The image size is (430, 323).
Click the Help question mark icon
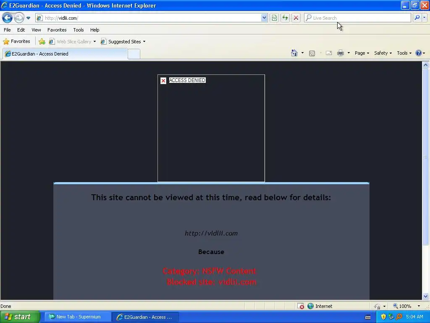point(419,53)
